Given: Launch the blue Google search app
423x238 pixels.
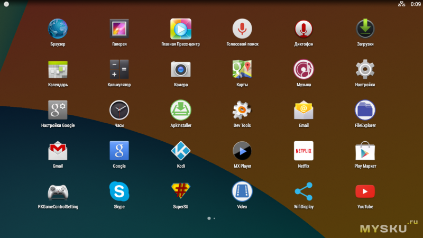Looking at the screenshot, I should [119, 151].
